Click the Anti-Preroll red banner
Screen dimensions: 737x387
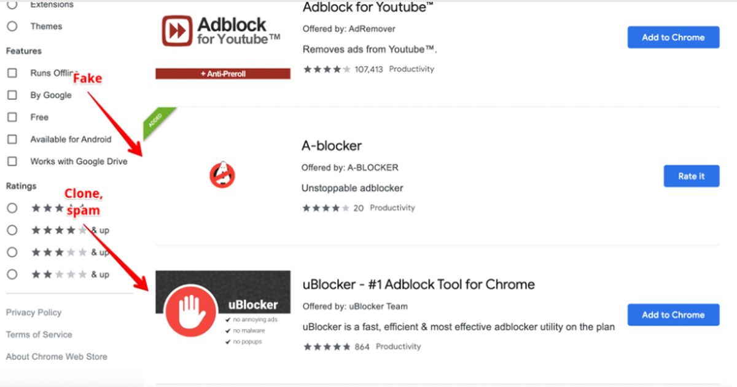(x=223, y=74)
